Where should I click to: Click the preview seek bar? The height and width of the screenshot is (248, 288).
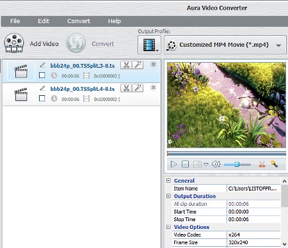pyautogui.click(x=227, y=153)
